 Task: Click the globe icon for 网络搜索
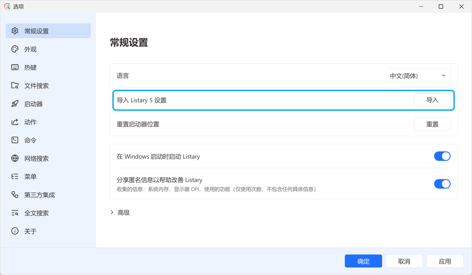tap(15, 158)
